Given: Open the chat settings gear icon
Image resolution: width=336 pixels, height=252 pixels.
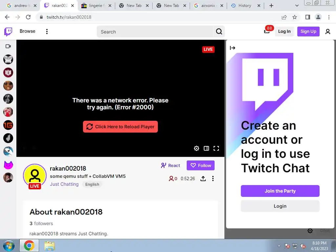Looking at the screenshot, I should click(310, 231).
